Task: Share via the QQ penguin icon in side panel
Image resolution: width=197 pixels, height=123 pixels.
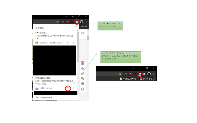Action: click(x=82, y=83)
